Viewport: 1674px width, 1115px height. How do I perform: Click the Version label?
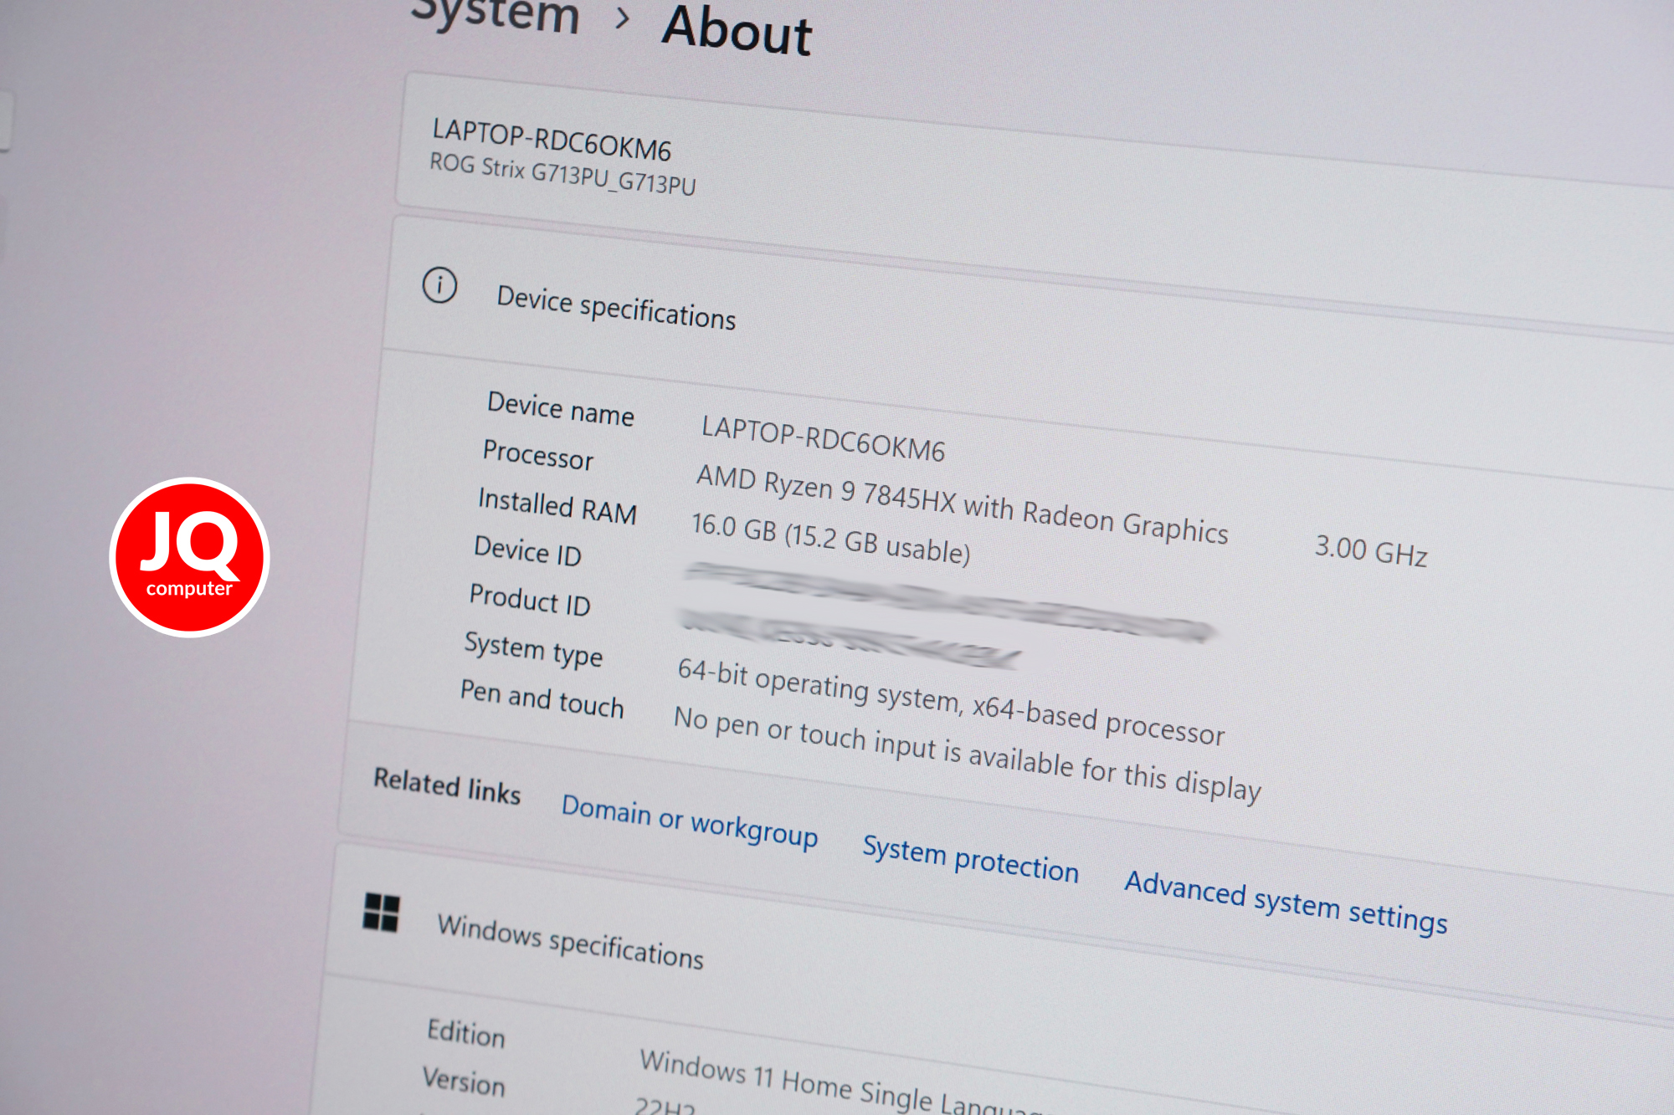coord(464,1081)
